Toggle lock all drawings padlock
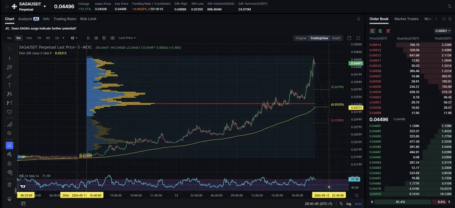455x208 pixels. tap(9, 163)
